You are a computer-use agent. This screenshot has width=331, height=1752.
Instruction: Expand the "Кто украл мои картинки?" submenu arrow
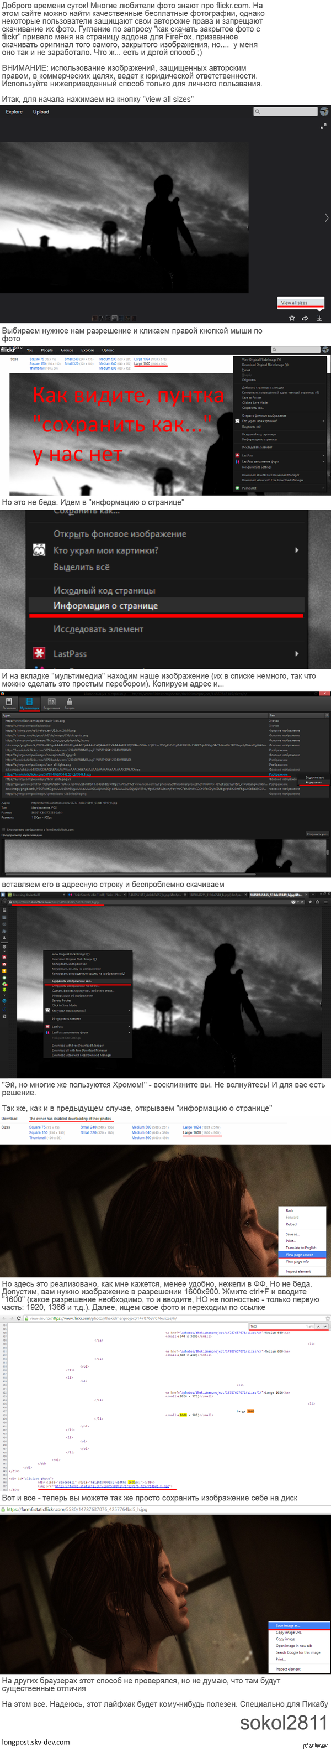pos(297,550)
